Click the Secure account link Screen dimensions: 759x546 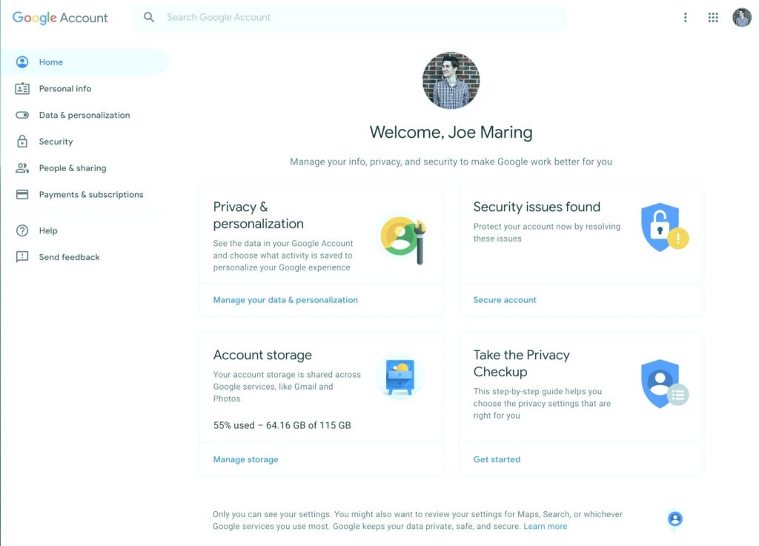click(x=504, y=300)
